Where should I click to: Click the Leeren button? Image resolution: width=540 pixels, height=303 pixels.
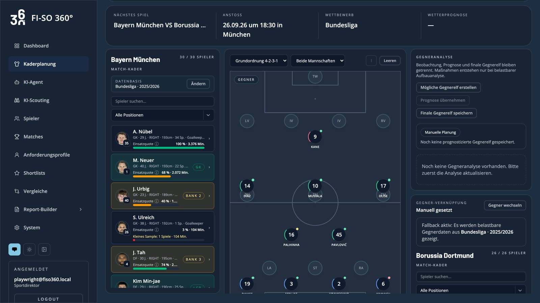(x=390, y=61)
